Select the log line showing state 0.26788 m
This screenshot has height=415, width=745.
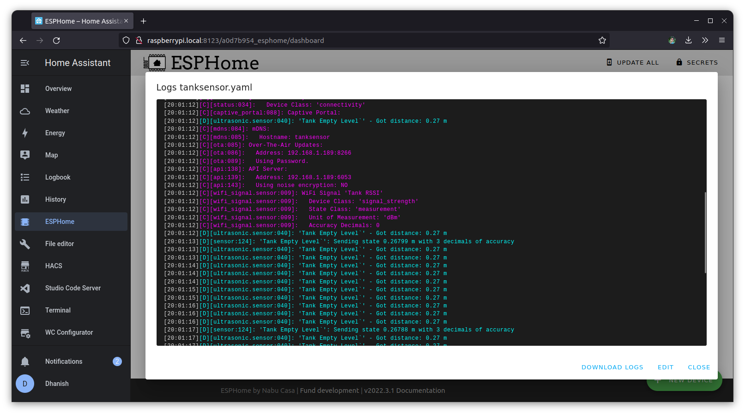339,330
